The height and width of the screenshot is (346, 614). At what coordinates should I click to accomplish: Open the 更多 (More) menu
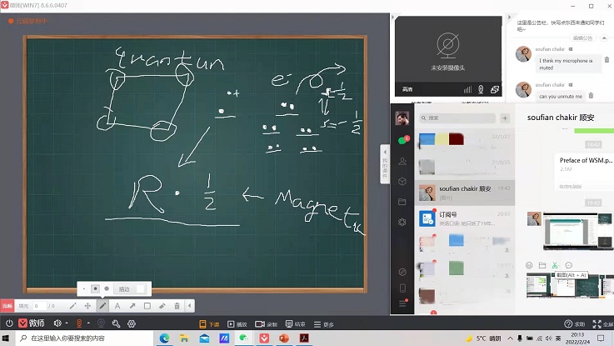coord(324,324)
